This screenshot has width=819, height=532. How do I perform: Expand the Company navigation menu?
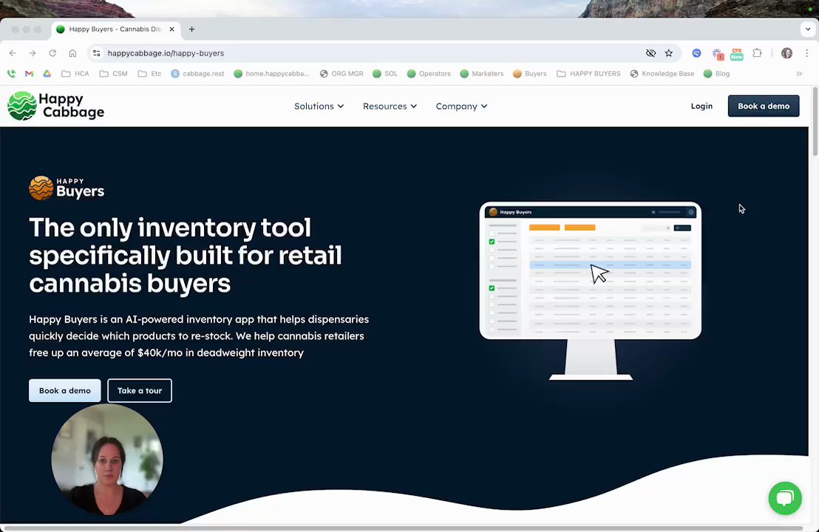pos(461,106)
